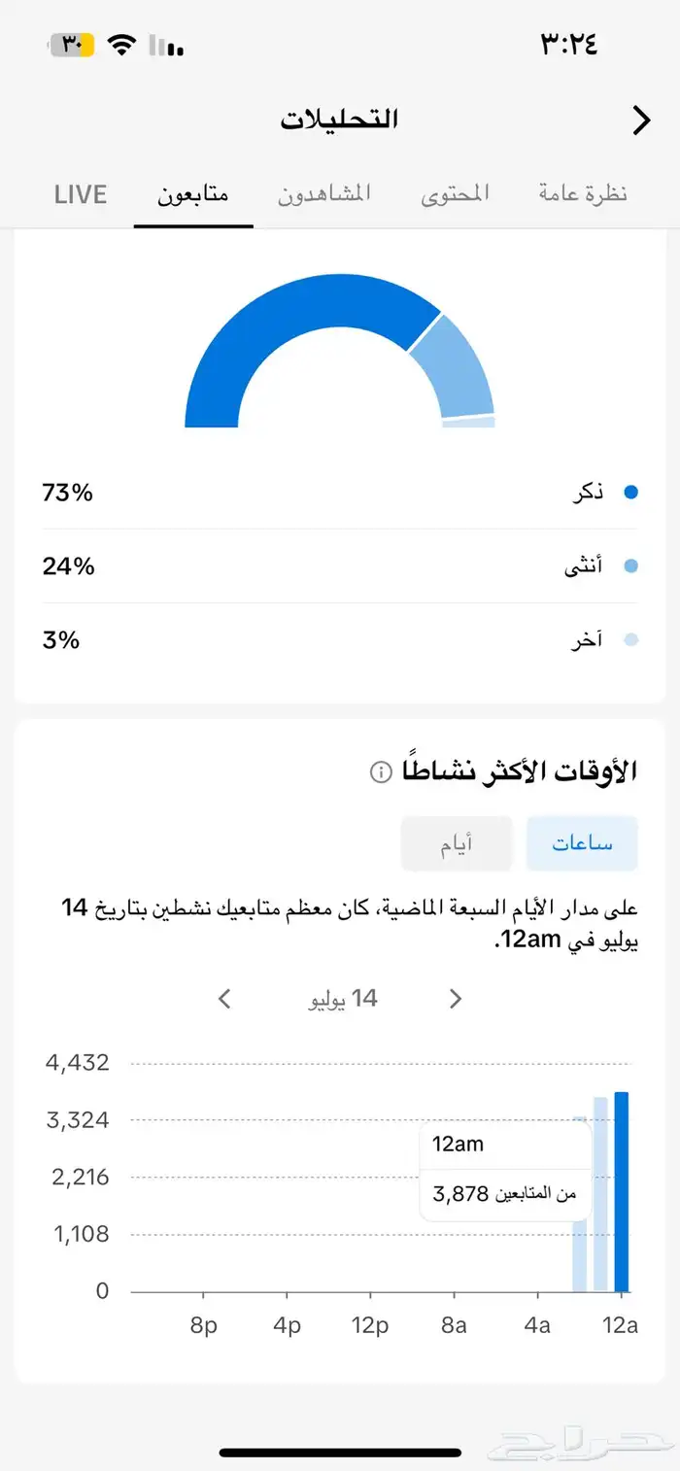This screenshot has width=680, height=1471.
Task: Switch to the أيام (days) toggle
Action: click(457, 843)
